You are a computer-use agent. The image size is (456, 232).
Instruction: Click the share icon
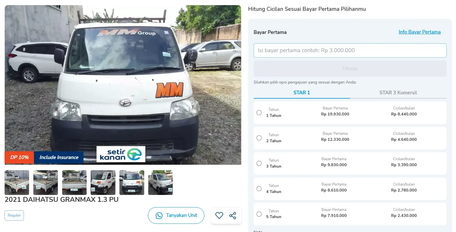[233, 215]
